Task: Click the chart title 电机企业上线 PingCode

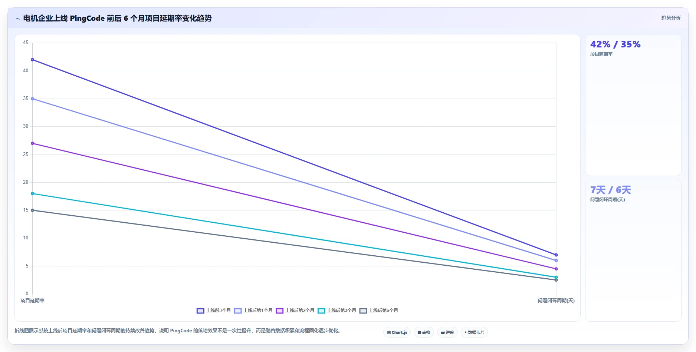Action: (117, 18)
